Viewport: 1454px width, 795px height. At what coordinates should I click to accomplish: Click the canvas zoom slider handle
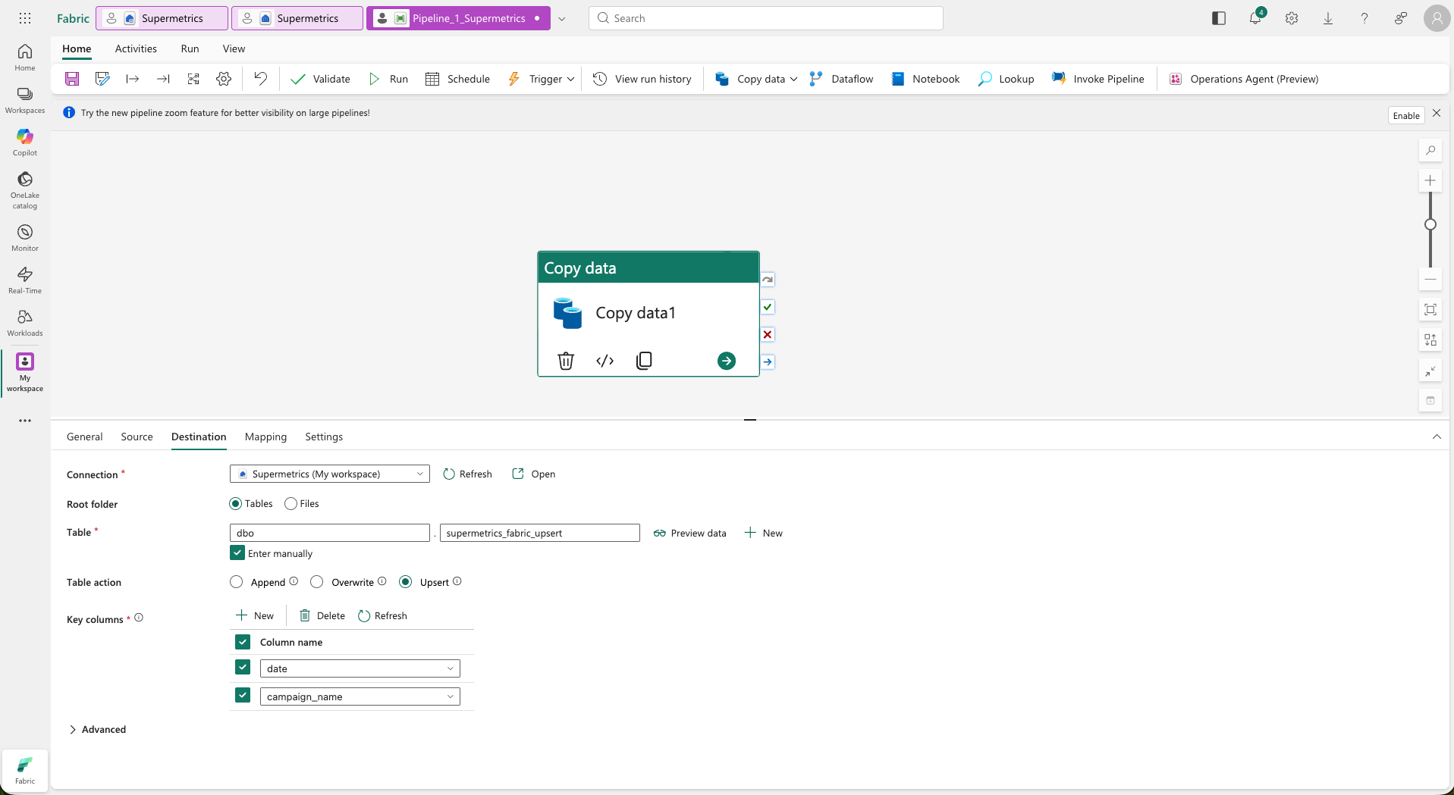[x=1430, y=224]
